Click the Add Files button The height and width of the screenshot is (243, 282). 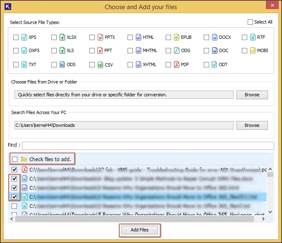[x=140, y=230]
